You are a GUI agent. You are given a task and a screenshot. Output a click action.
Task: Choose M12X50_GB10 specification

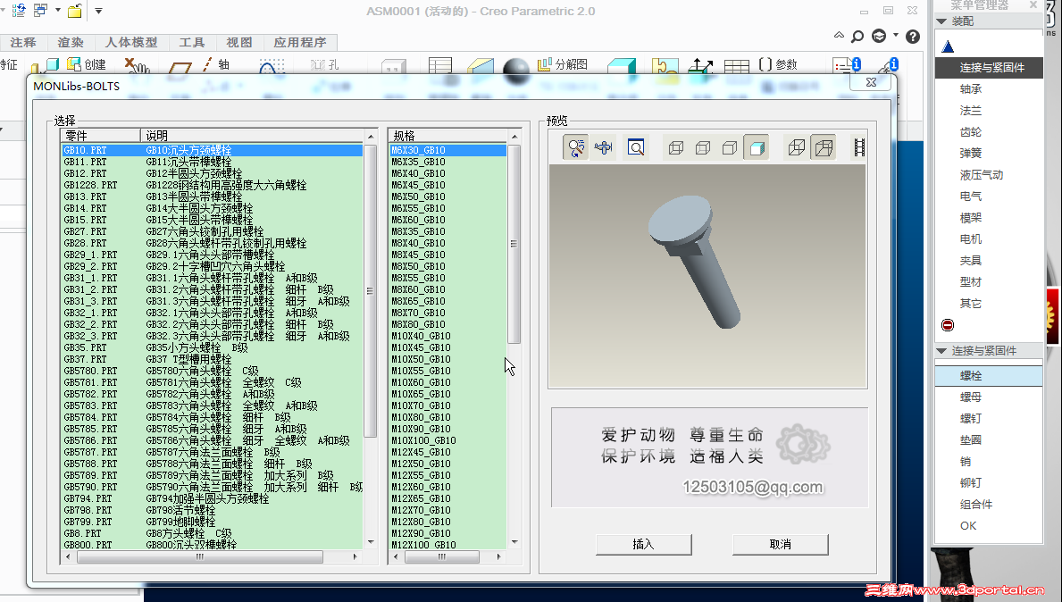[x=447, y=464]
